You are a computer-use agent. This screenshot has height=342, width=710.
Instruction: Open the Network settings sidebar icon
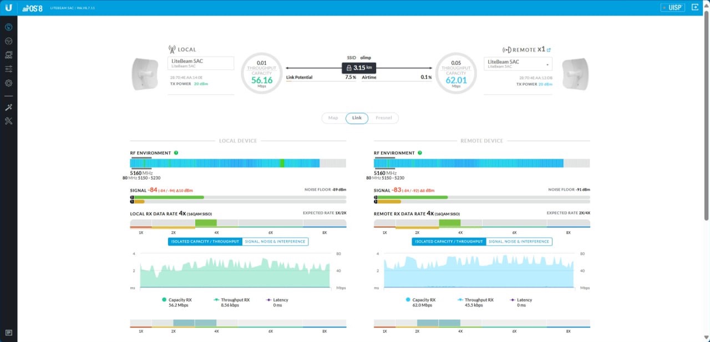point(8,55)
